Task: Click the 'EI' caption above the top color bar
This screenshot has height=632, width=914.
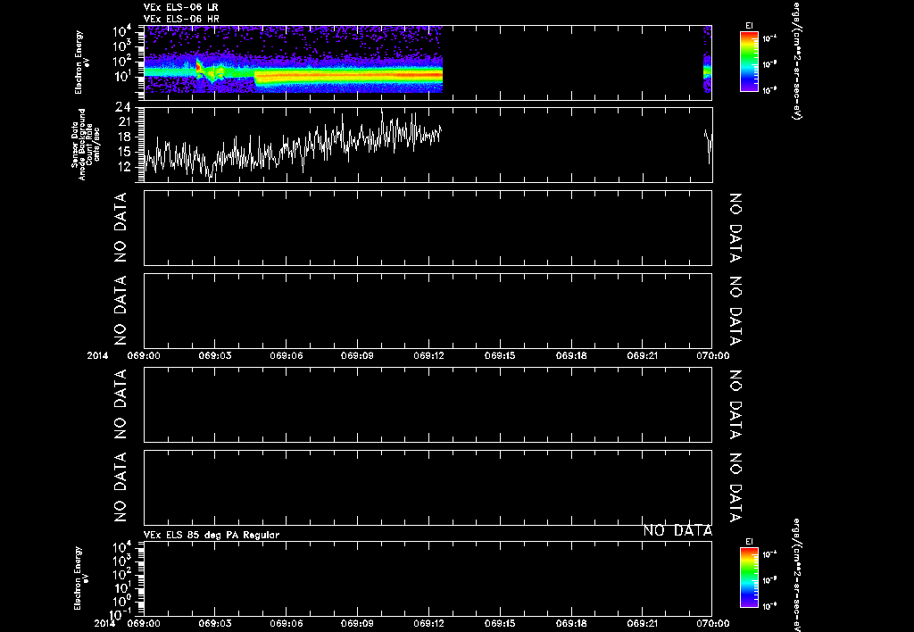Action: (x=749, y=26)
